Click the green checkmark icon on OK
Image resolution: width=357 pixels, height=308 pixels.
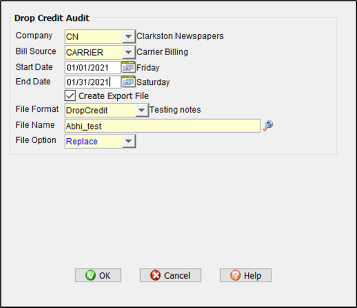(90, 275)
